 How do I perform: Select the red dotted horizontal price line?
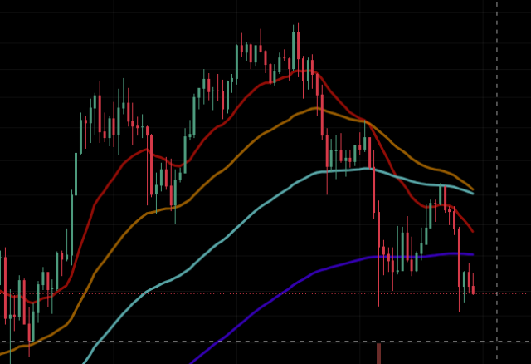point(265,294)
